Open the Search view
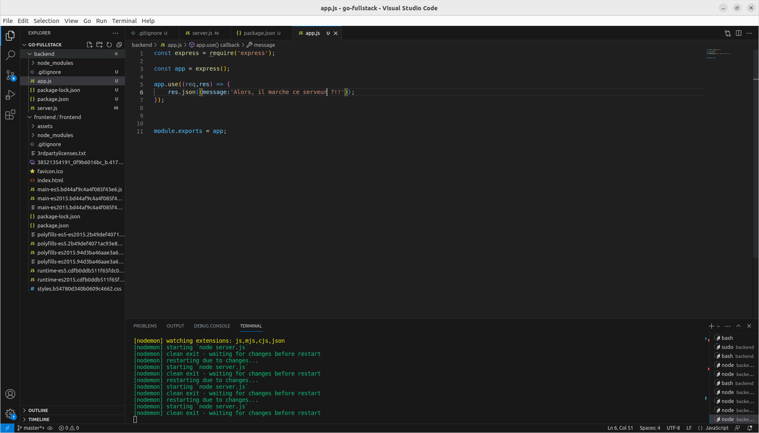759x433 pixels. [x=10, y=55]
